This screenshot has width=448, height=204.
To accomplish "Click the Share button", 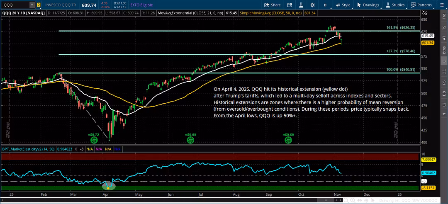I will tap(272, 5).
